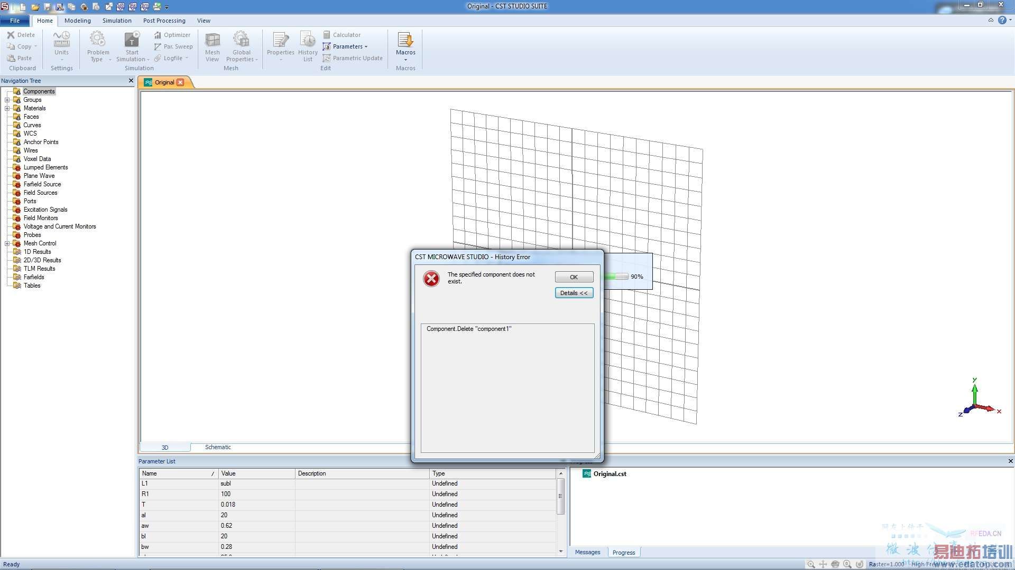
Task: Click the Parametric Update icon
Action: coord(327,58)
